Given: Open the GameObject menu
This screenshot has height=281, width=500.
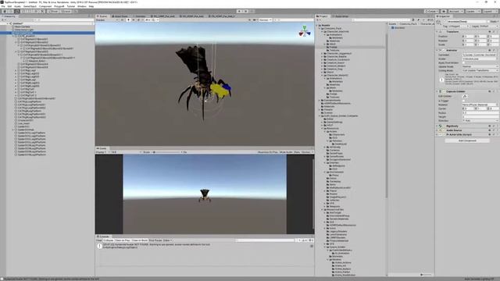Looking at the screenshot, I should [x=30, y=6].
